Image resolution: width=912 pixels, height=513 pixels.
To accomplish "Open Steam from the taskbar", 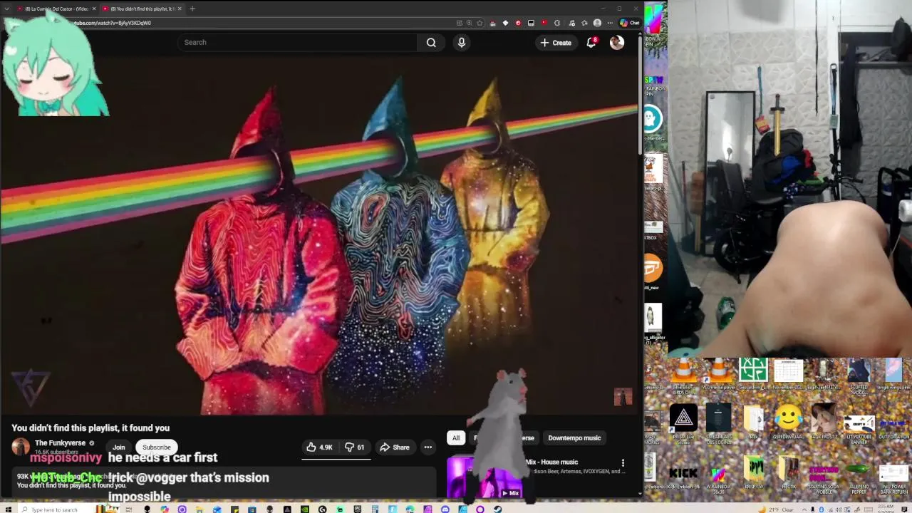I will click(x=497, y=509).
